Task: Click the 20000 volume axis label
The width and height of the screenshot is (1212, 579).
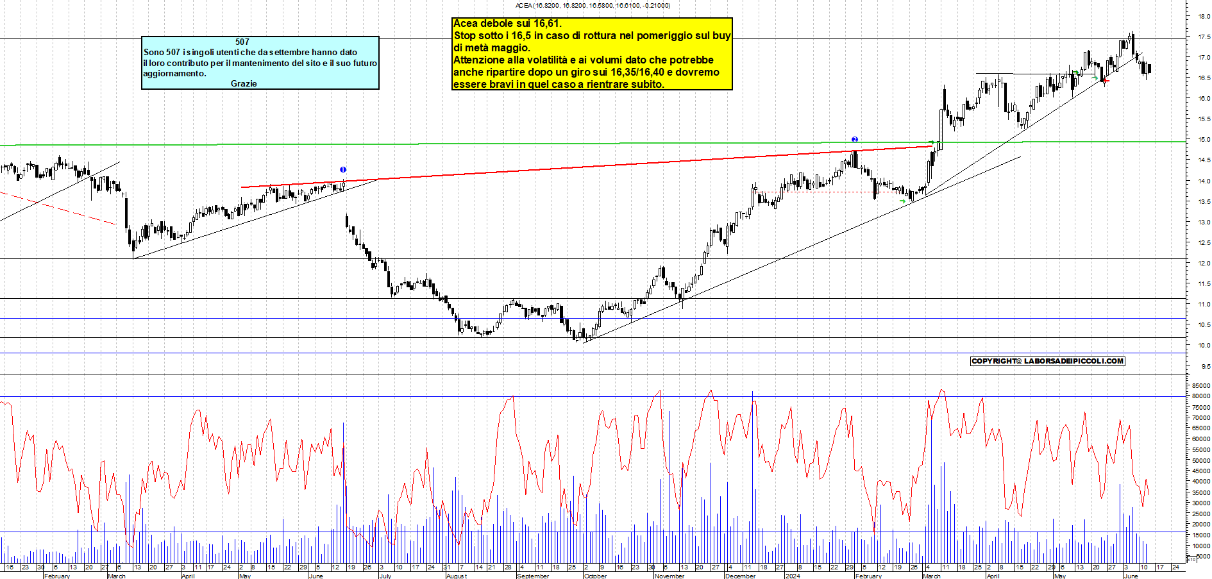Action: (1201, 524)
